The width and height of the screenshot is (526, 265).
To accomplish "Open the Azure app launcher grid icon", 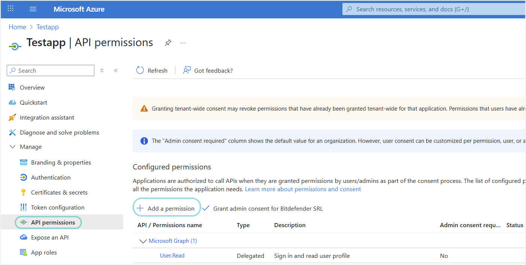I will coord(10,9).
